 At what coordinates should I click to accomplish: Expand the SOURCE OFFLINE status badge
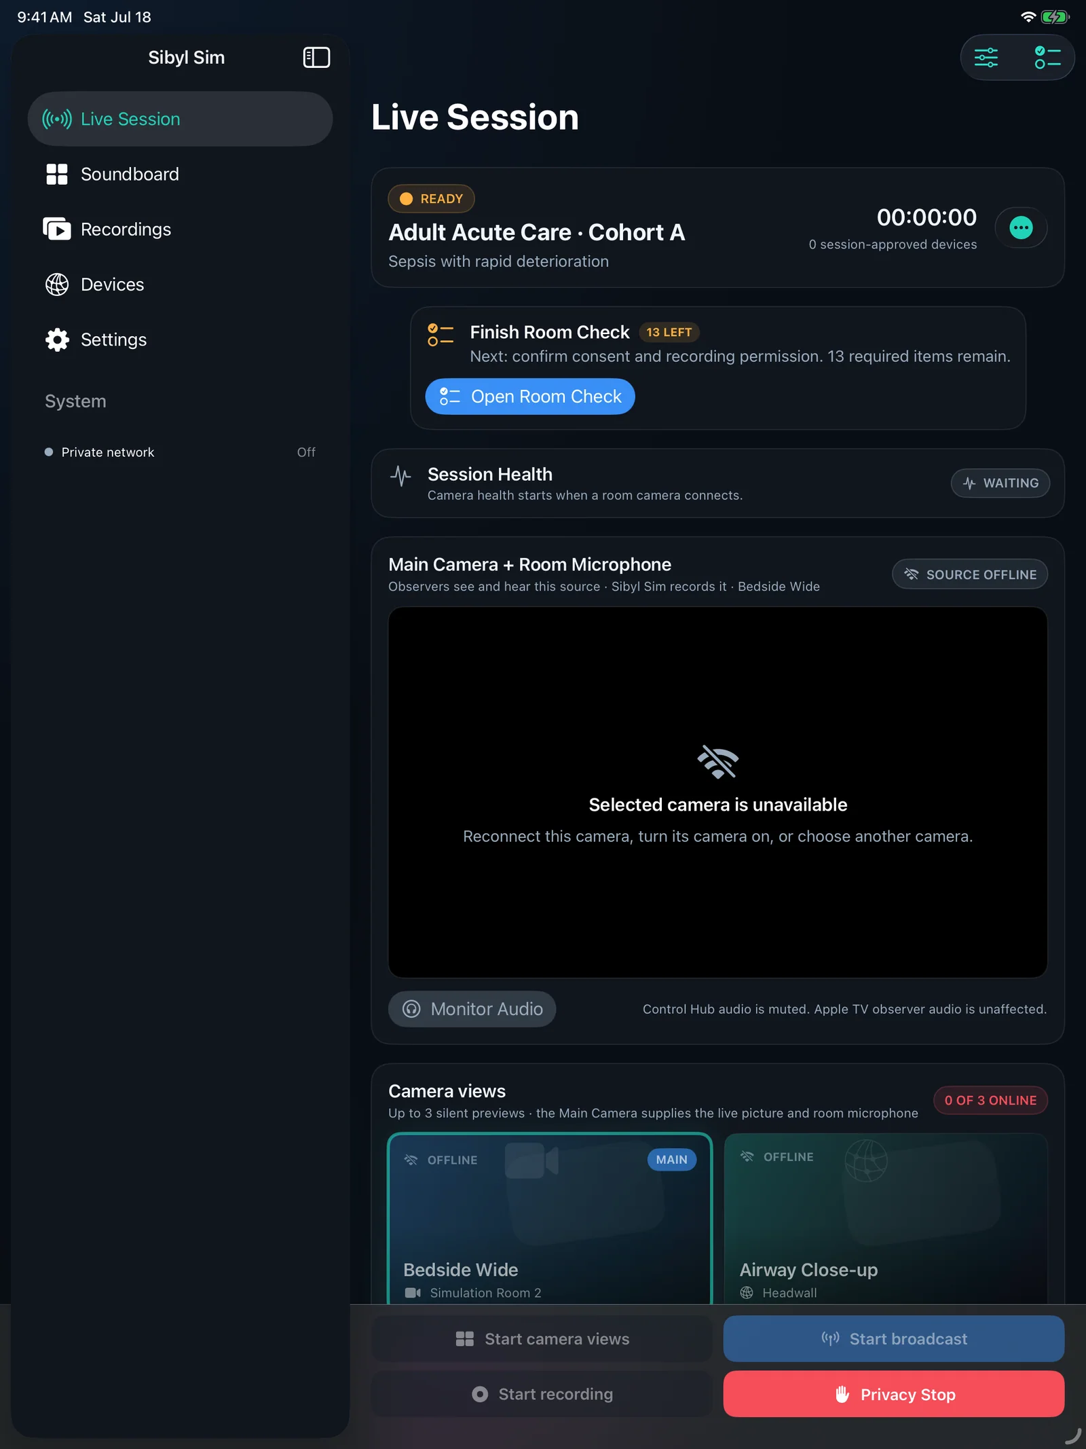970,574
